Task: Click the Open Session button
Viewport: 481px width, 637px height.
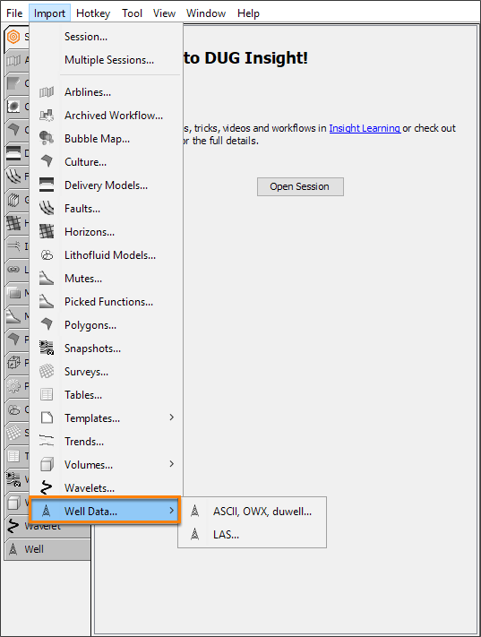Action: 300,186
